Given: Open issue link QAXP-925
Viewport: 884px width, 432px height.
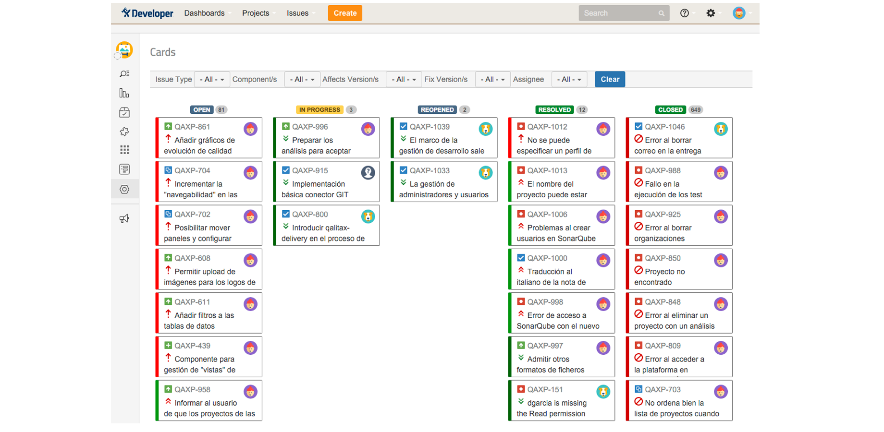Looking at the screenshot, I should click(x=663, y=214).
